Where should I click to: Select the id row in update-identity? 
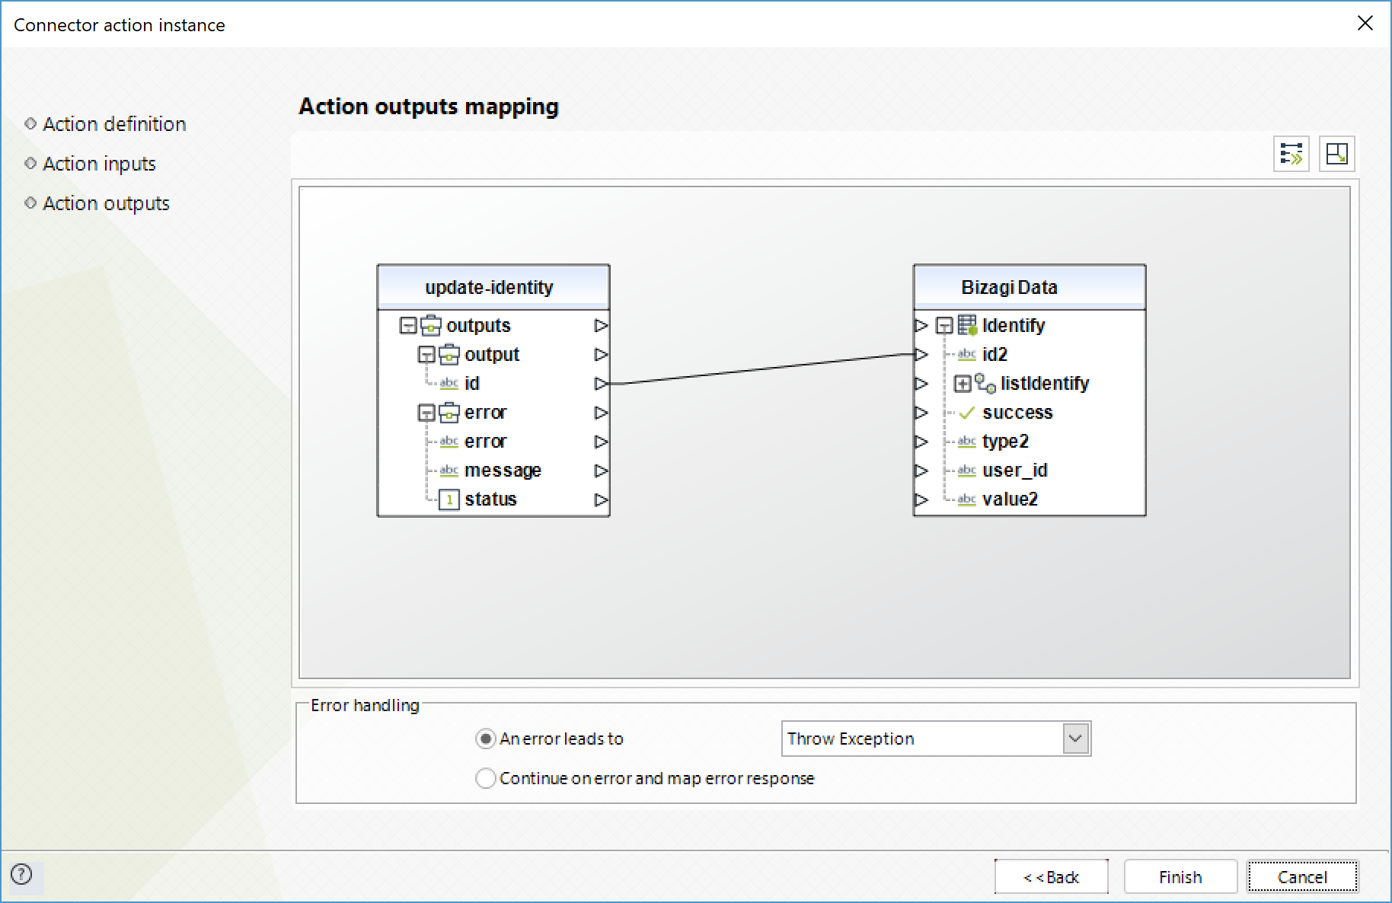pos(493,383)
